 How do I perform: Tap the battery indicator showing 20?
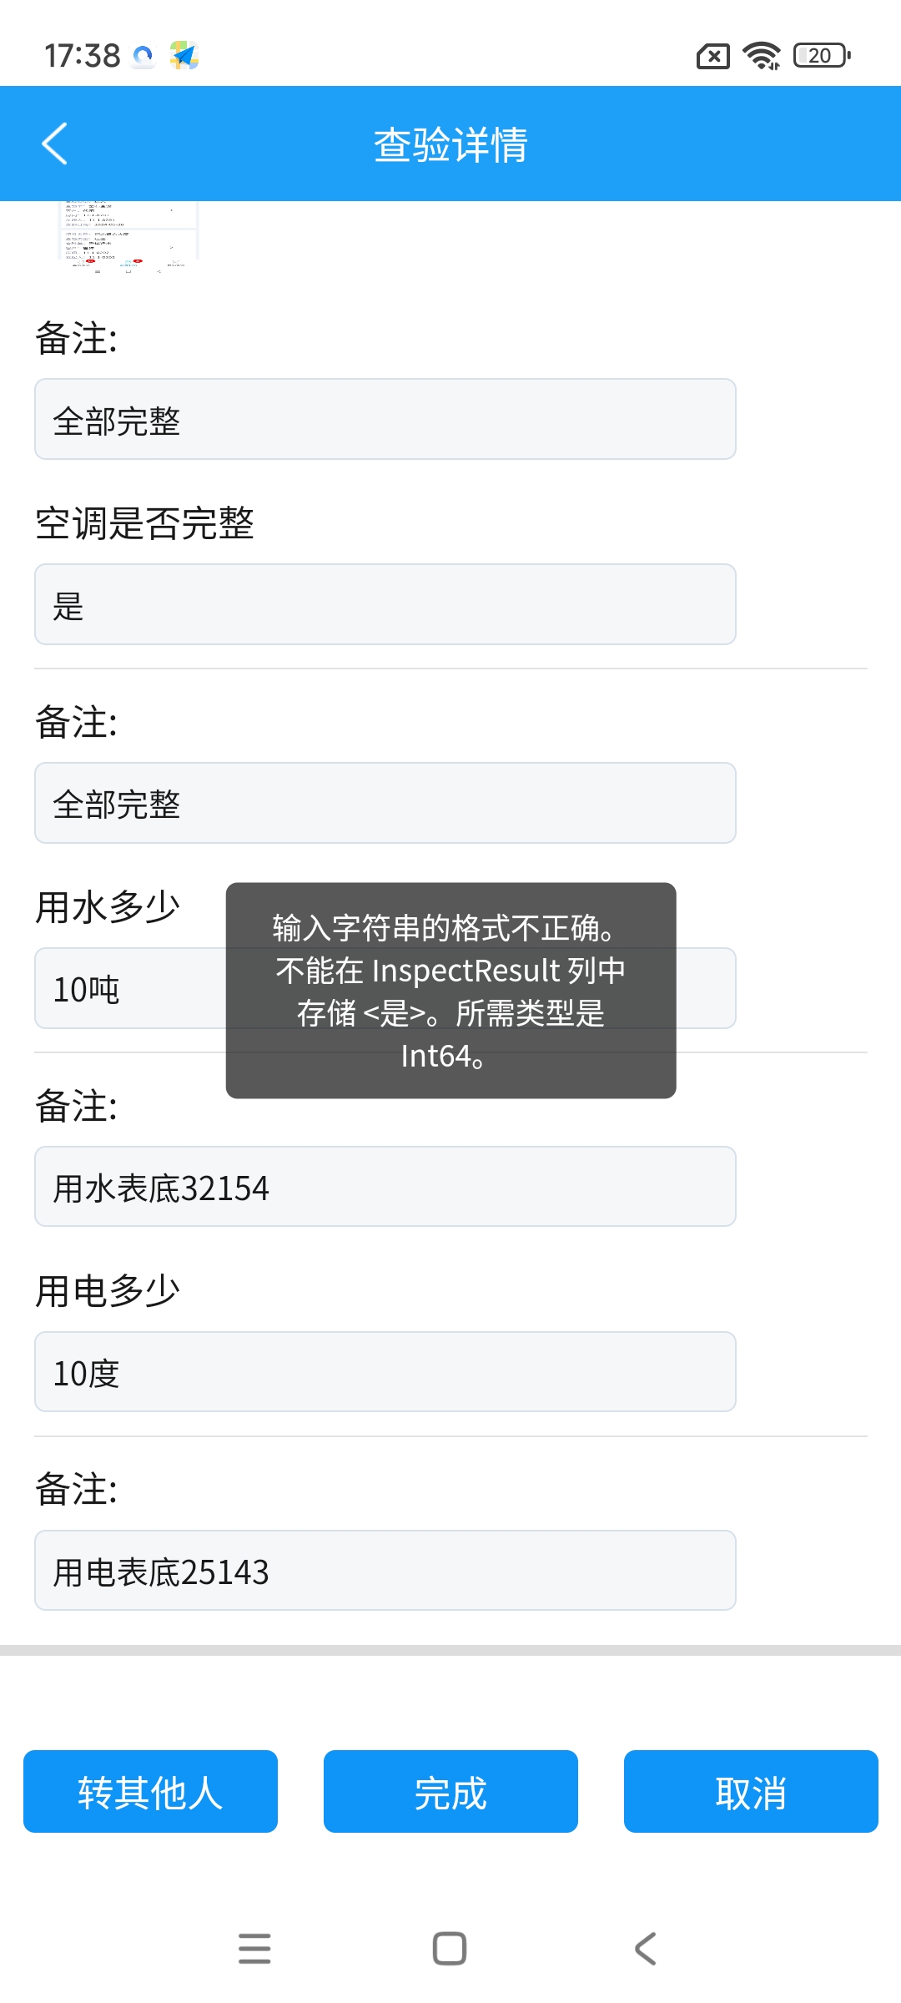[x=822, y=56]
